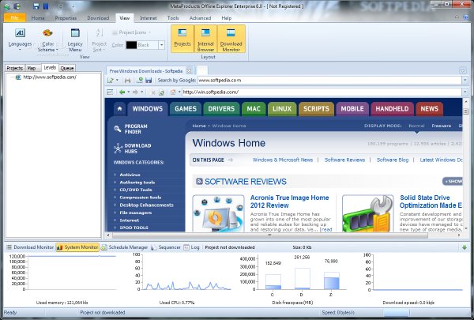Open the Search by Google field dropdown
Viewport: 474px width, 320px height.
coord(465,81)
